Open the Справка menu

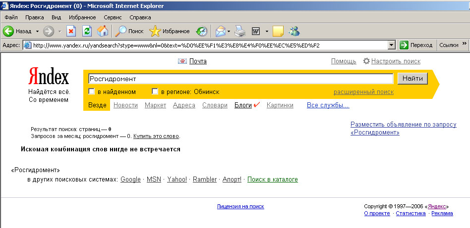(140, 17)
